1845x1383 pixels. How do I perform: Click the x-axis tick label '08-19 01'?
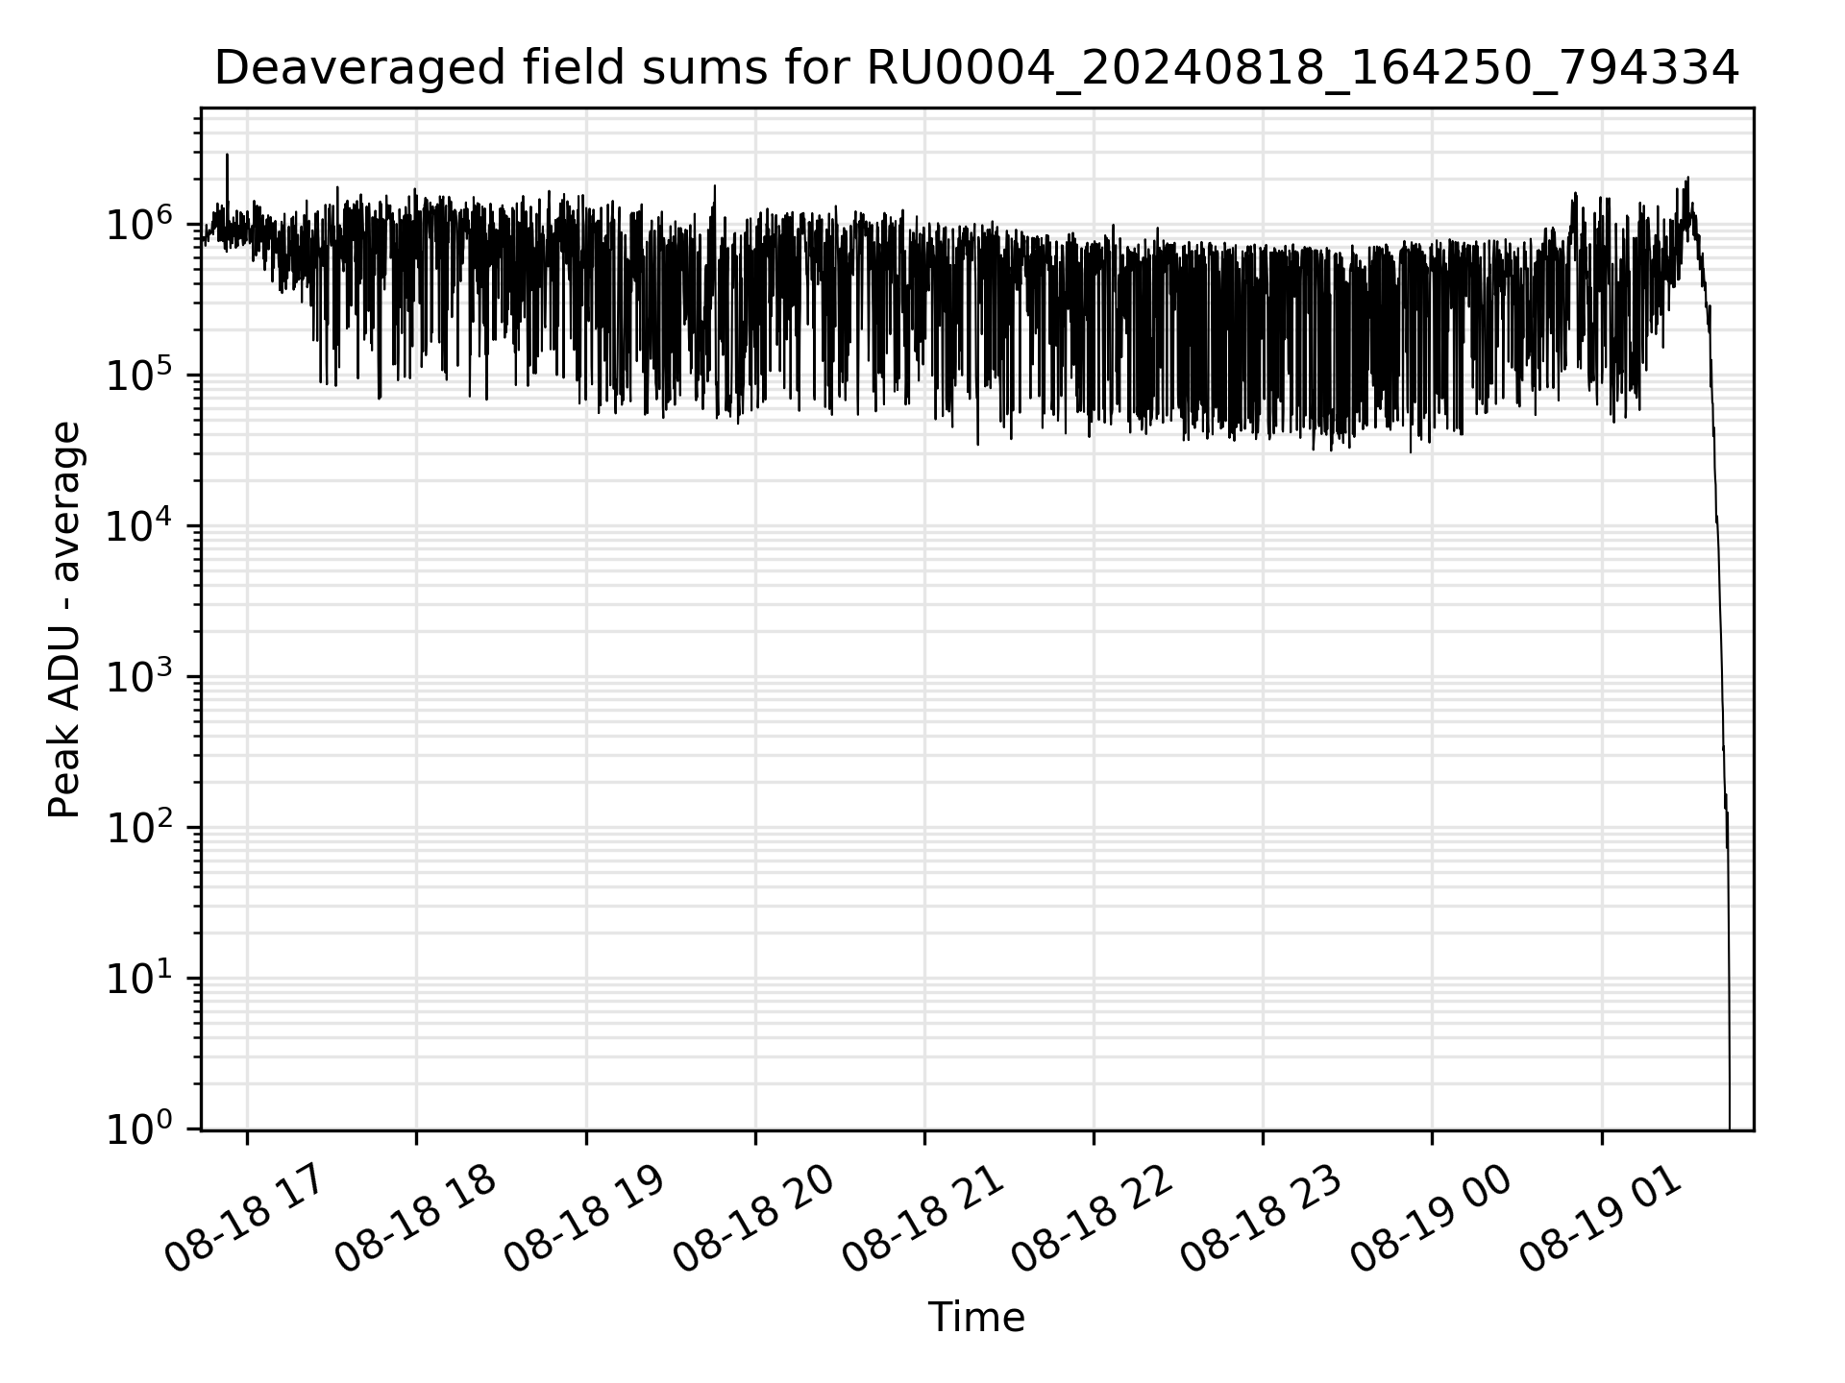click(1599, 1220)
